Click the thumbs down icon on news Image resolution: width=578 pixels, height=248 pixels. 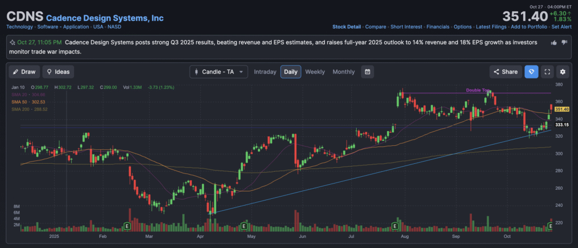(x=563, y=42)
